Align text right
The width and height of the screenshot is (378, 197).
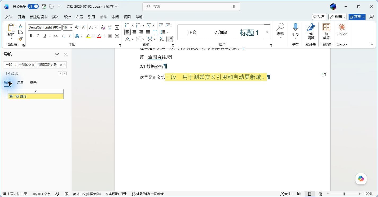141,32
